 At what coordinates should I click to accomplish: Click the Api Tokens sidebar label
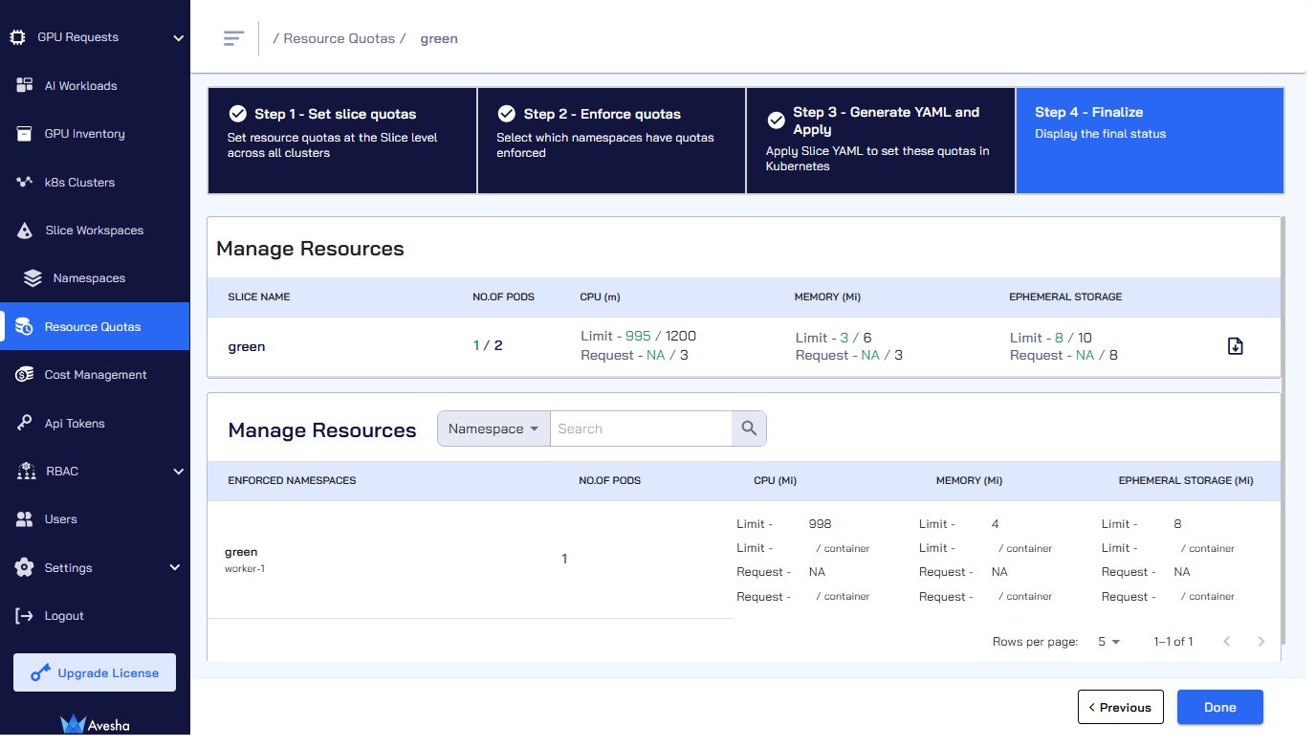(x=75, y=424)
